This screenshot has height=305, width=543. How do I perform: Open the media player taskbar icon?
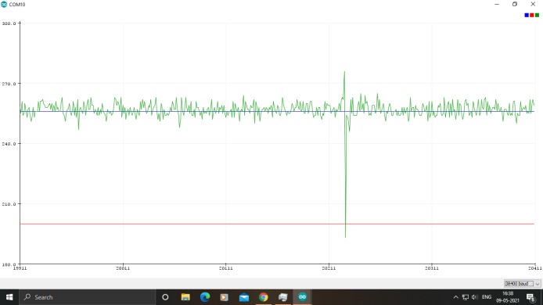224,297
